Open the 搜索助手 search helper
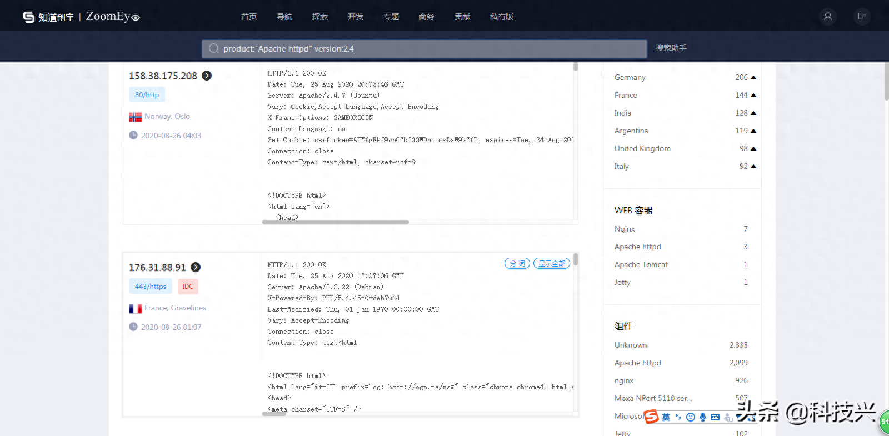The width and height of the screenshot is (889, 436). click(671, 48)
